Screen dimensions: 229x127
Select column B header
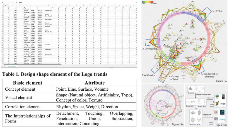(x=13, y=5)
